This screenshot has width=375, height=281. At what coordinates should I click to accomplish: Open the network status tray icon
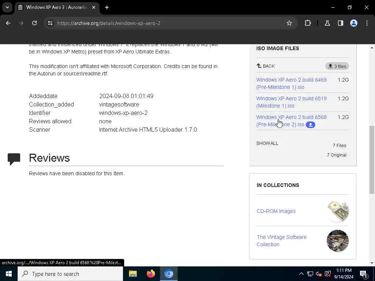coord(310,274)
